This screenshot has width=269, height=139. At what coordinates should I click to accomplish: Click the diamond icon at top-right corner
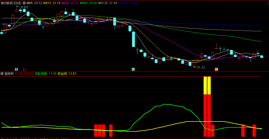click(267, 3)
